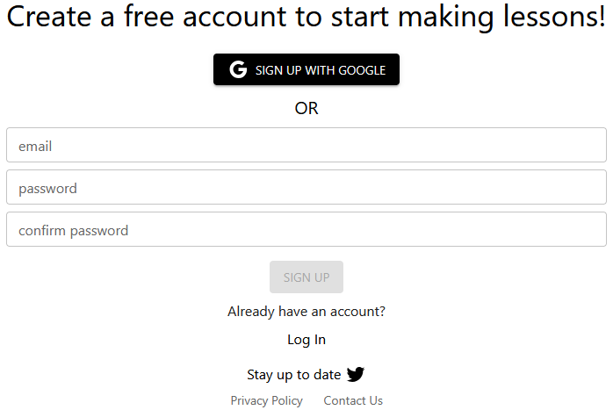Select the confirm password field
The image size is (613, 410).
(306, 230)
